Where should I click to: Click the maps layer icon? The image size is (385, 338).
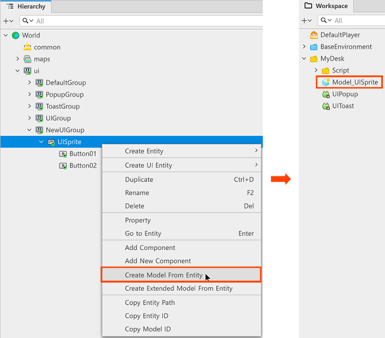(27, 59)
